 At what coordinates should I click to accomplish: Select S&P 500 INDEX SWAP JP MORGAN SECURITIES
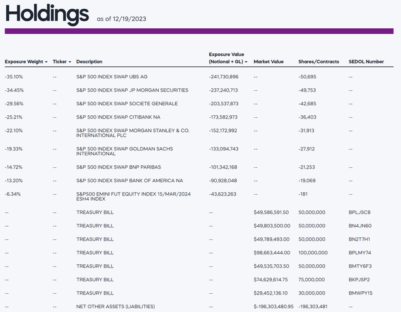[x=132, y=90]
